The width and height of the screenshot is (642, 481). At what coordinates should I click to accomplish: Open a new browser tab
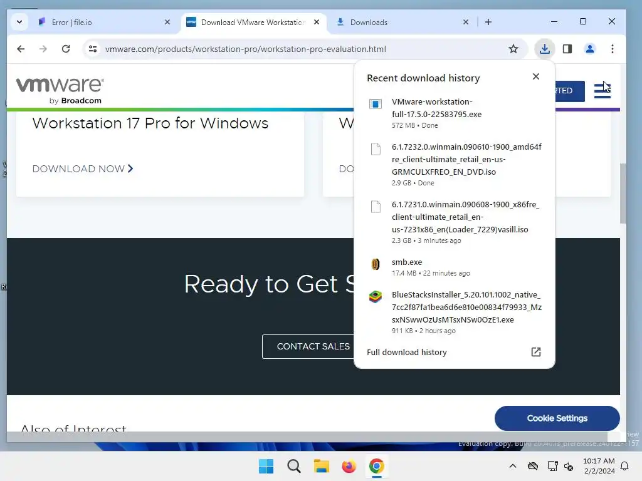pos(488,22)
